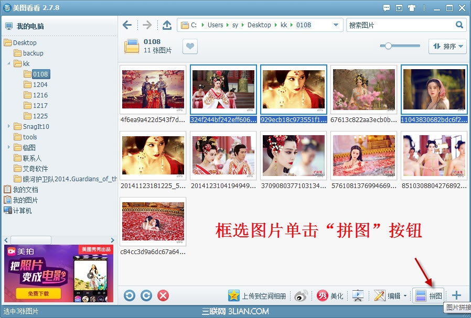Select the 艾奇软件 folder
471x318 pixels.
(31, 169)
